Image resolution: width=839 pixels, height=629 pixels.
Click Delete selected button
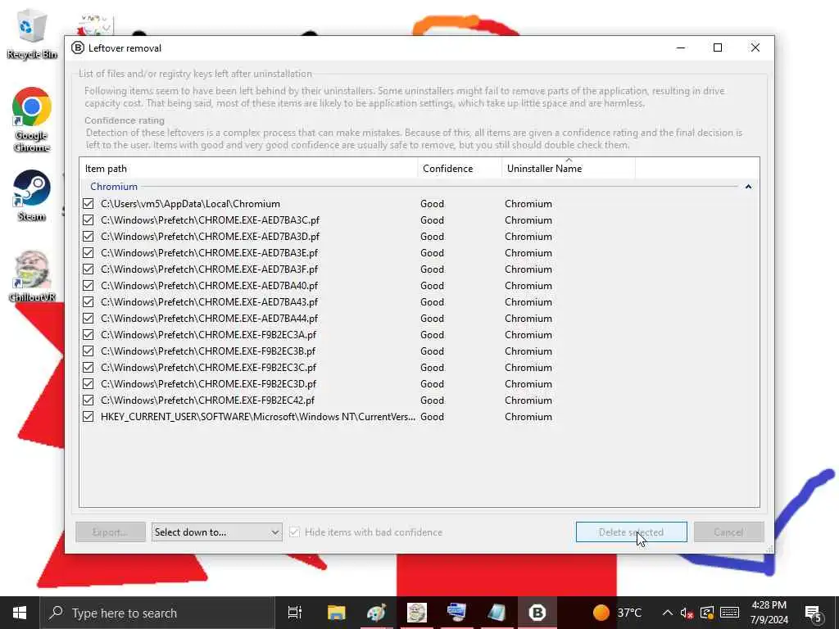pos(632,532)
